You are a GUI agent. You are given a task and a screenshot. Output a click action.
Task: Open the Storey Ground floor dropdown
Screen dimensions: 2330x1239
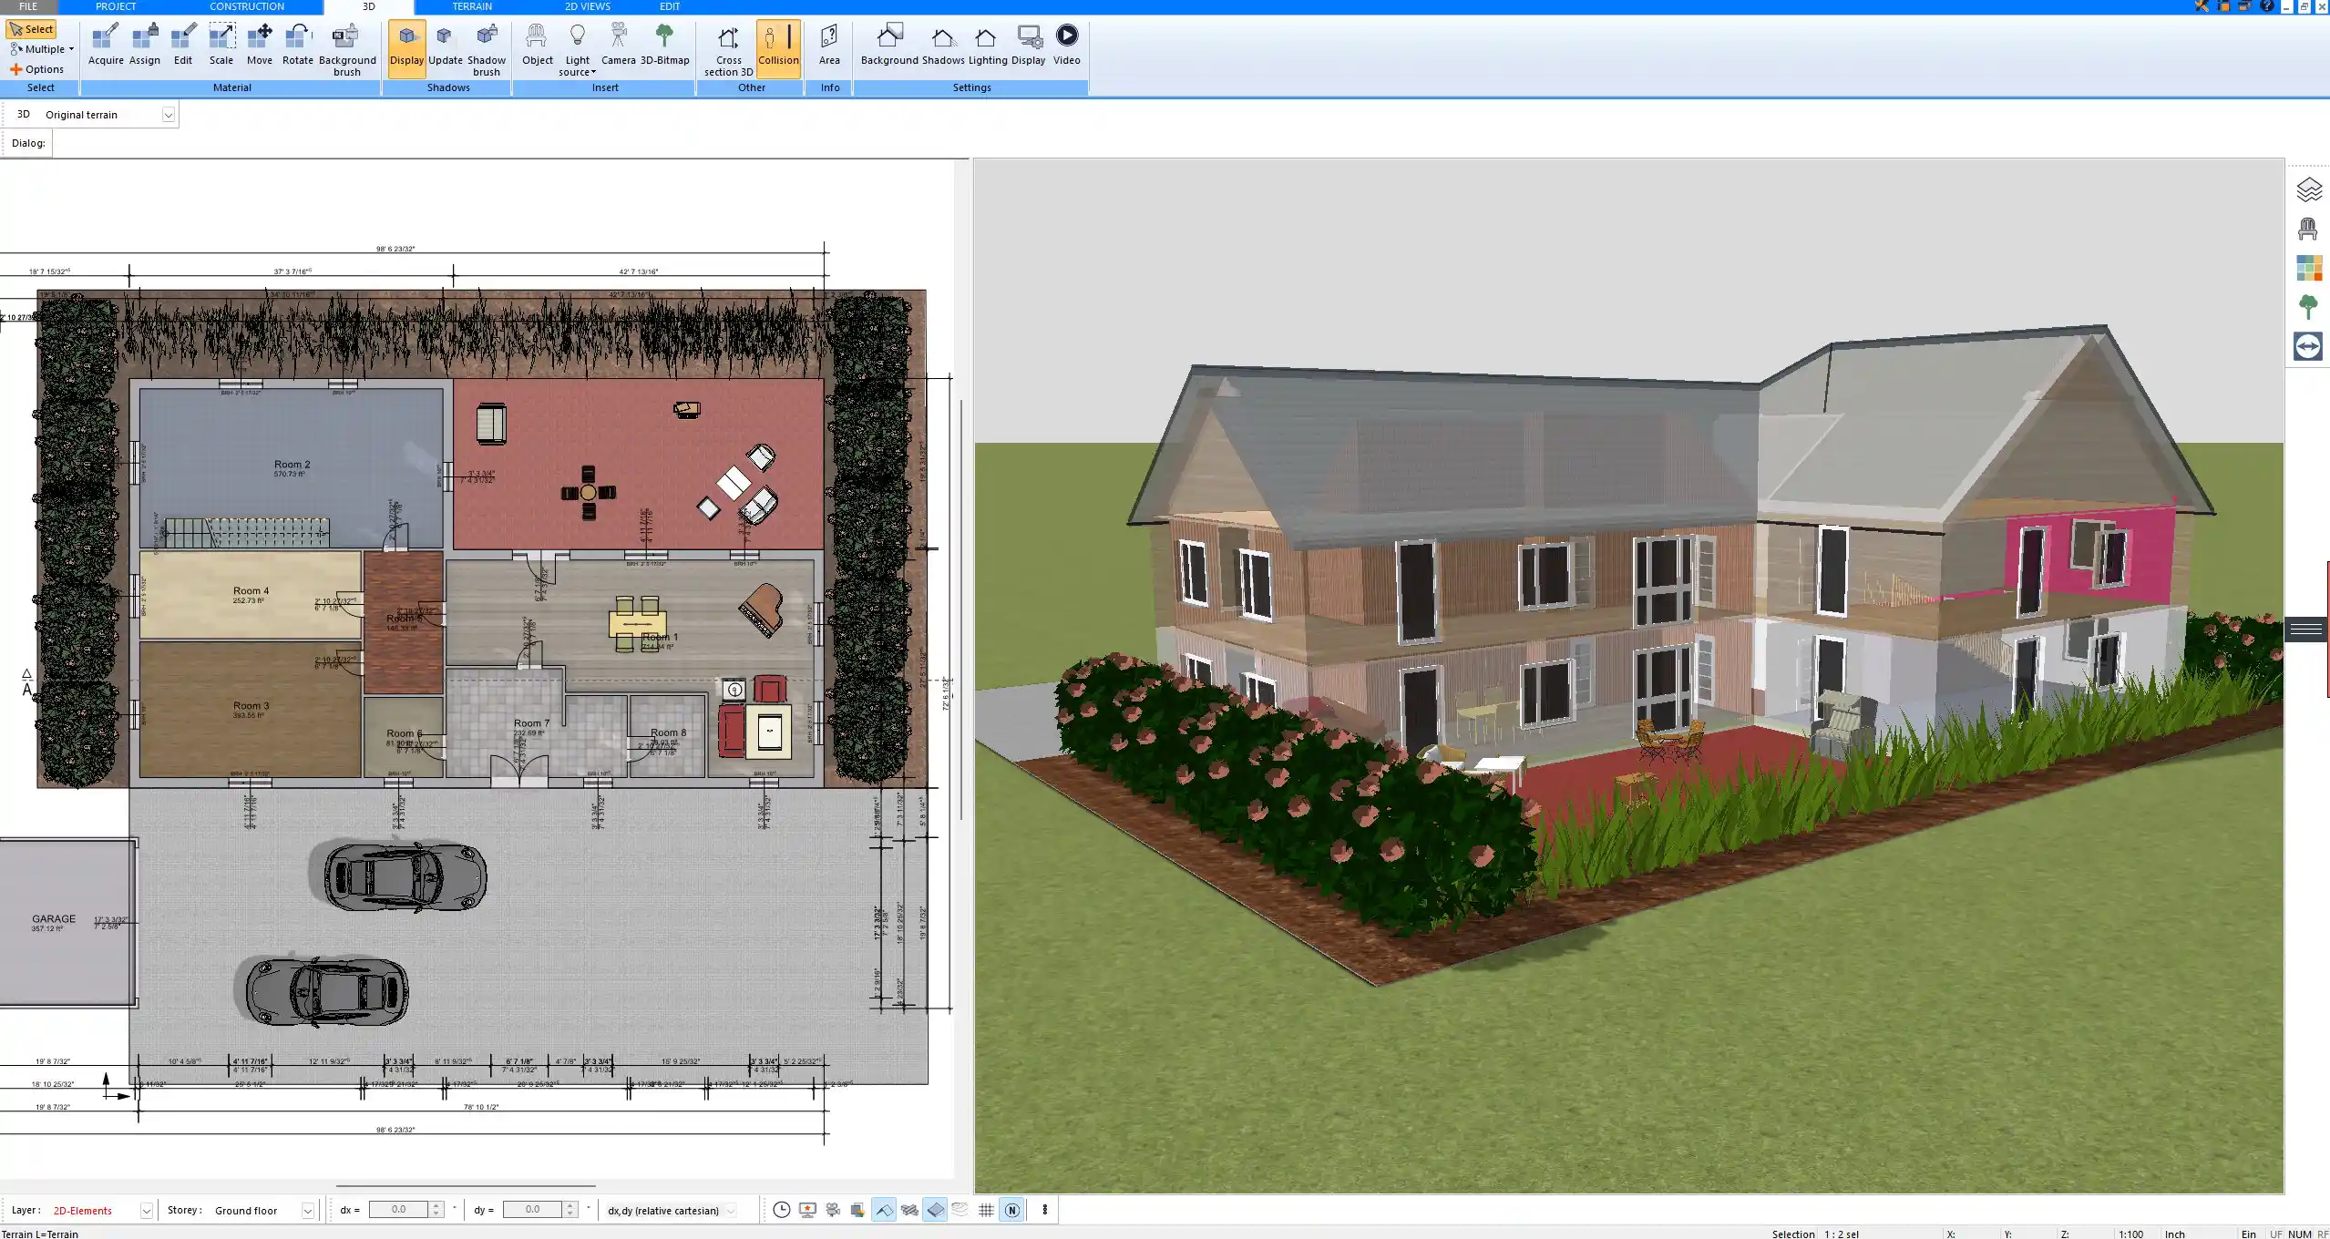[x=308, y=1211]
